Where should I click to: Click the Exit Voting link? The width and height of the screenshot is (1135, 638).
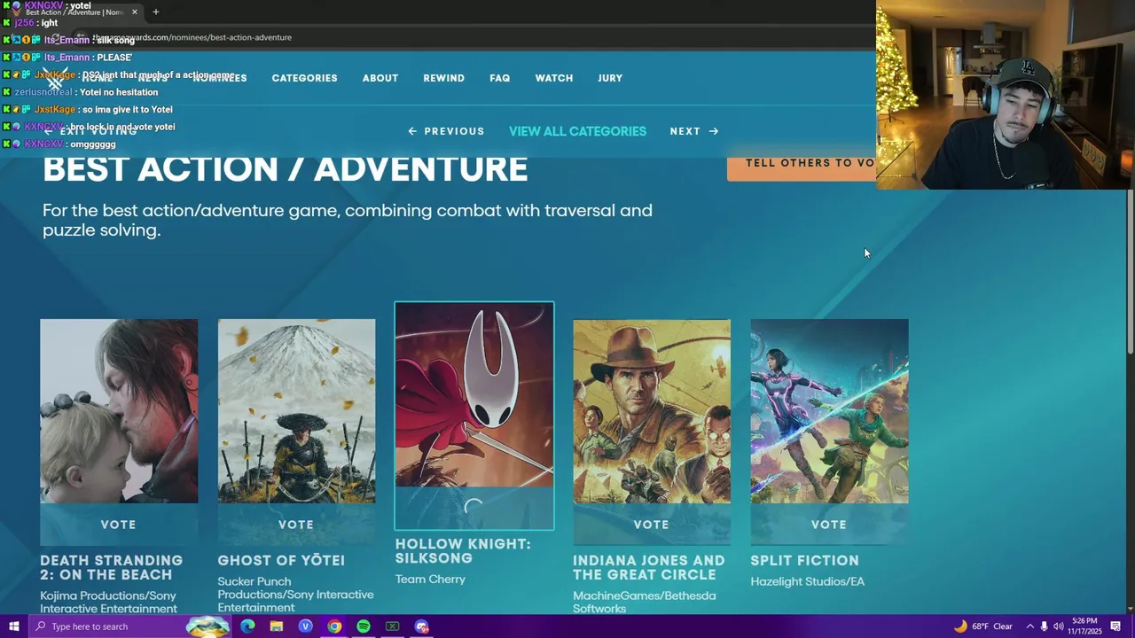pyautogui.click(x=90, y=131)
